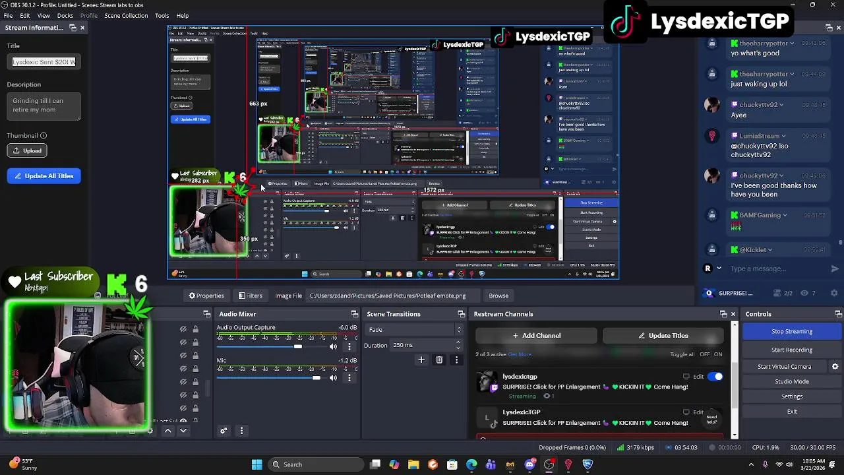This screenshot has width=844, height=475.
Task: Click the Audio Mixer advanced audio properties gear
Action: 224,431
